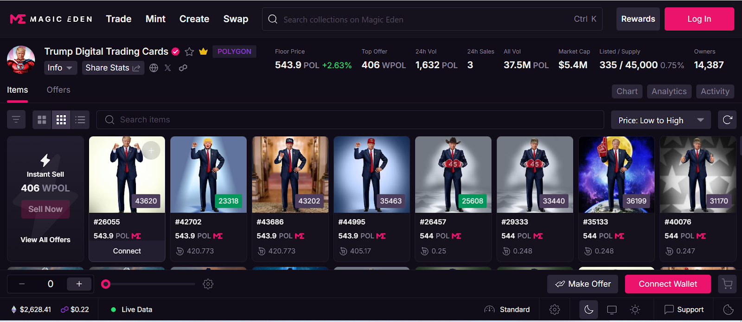Switch to large grid view
This screenshot has height=322, width=742.
[x=42, y=120]
